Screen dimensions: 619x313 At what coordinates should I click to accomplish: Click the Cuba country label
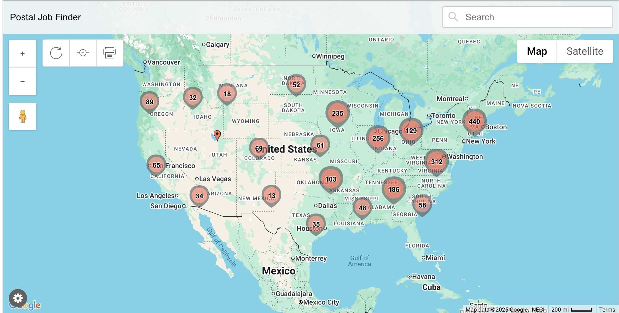[431, 287]
